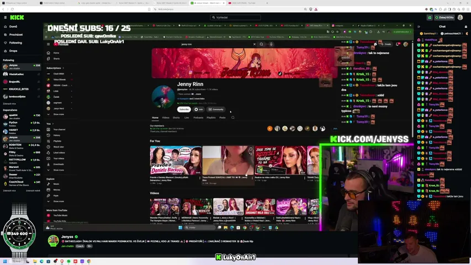Focus the Vyhledat search field
The image size is (471, 265).
(235, 18)
